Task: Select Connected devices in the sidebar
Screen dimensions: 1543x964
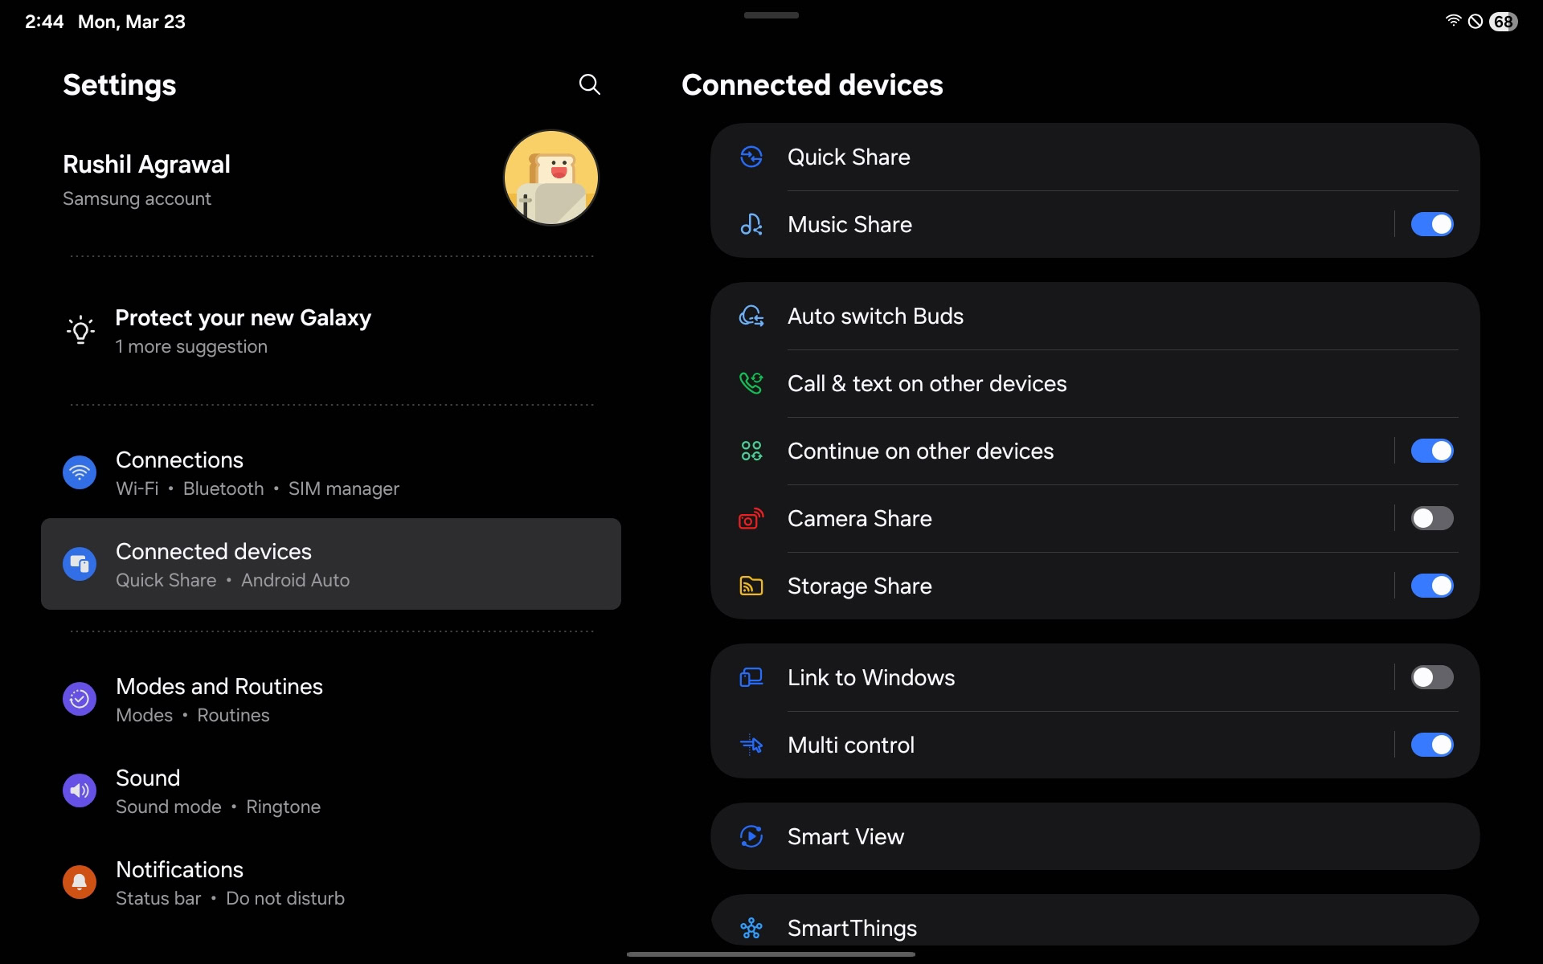Action: 331,564
